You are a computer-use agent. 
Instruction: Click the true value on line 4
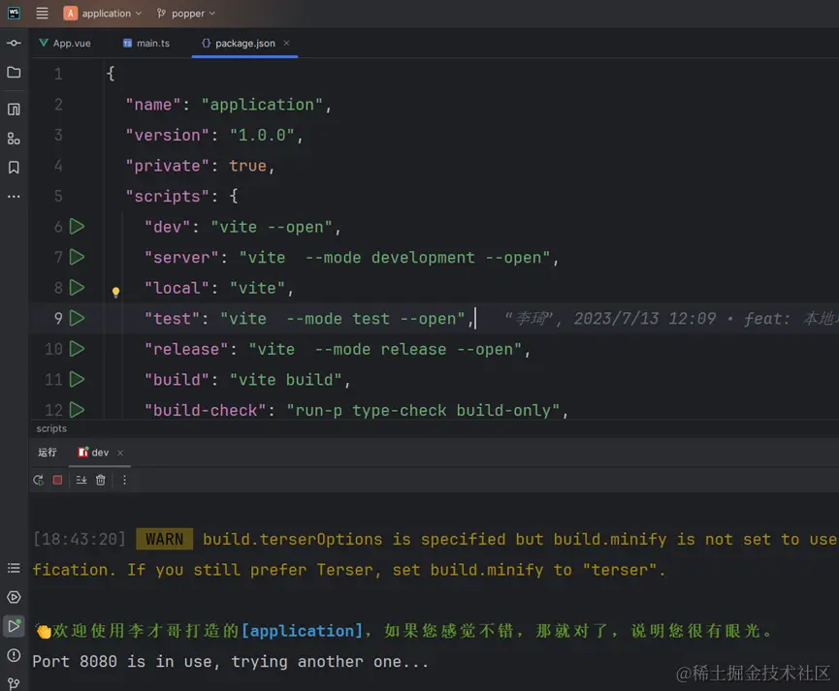click(247, 166)
